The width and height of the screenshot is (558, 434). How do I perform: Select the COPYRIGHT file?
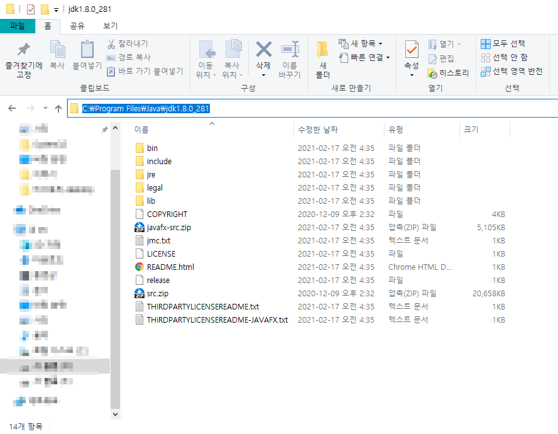tap(167, 214)
